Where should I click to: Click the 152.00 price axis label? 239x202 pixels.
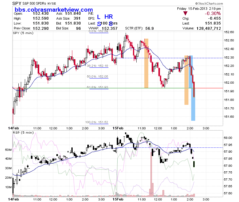click(x=229, y=83)
